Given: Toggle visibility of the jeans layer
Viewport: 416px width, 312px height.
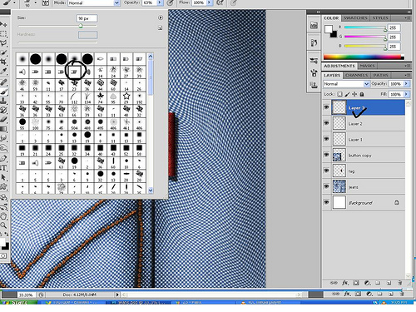Looking at the screenshot, I should point(326,186).
